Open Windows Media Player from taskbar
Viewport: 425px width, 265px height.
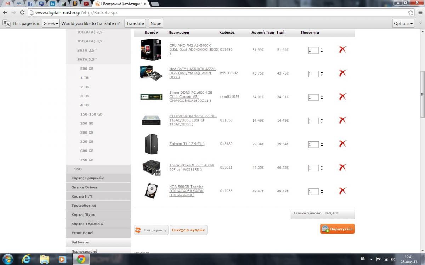pos(62,259)
